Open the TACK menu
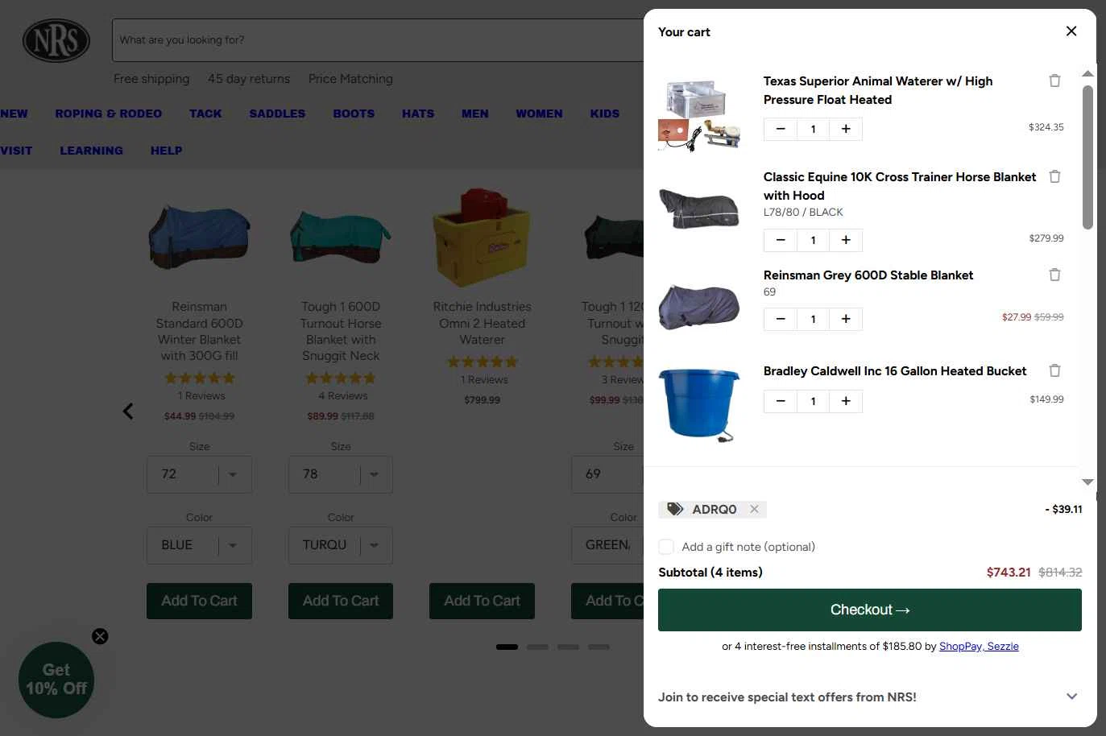Image resolution: width=1106 pixels, height=736 pixels. (205, 114)
